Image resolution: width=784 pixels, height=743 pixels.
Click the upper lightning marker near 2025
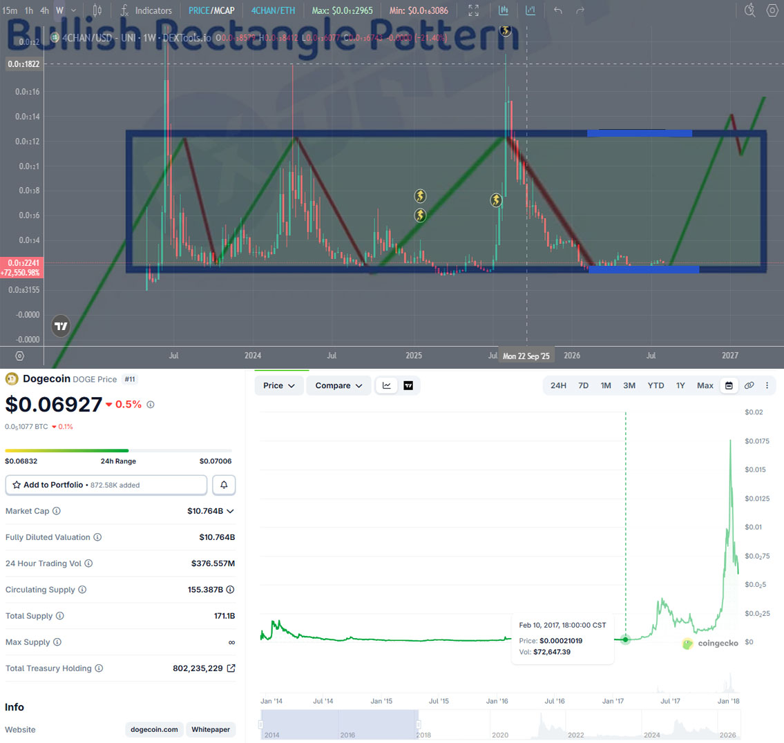[x=420, y=196]
